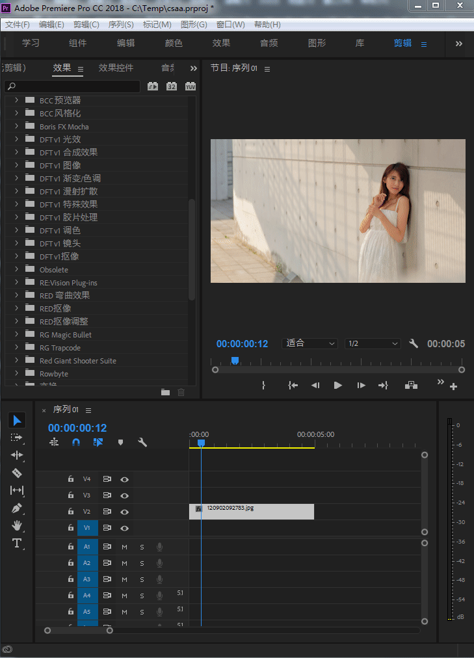Click the add marker icon in timeline

tap(120, 442)
